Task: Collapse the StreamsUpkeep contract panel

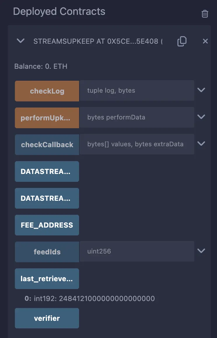Action: tap(20, 41)
